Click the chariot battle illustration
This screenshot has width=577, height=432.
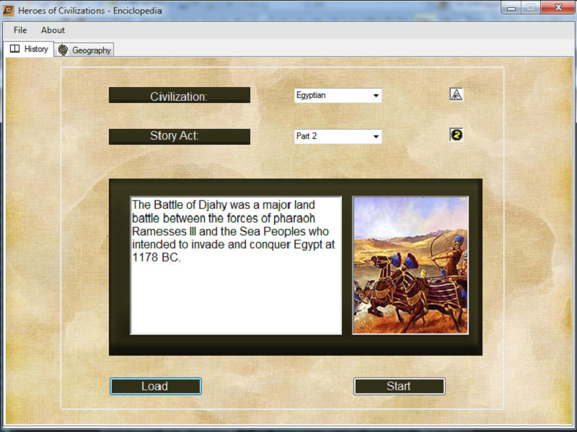point(409,264)
